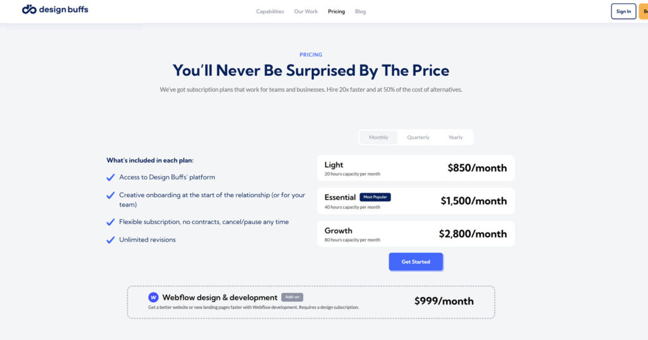Click checkmark beside Unlimited revisions

tap(111, 240)
